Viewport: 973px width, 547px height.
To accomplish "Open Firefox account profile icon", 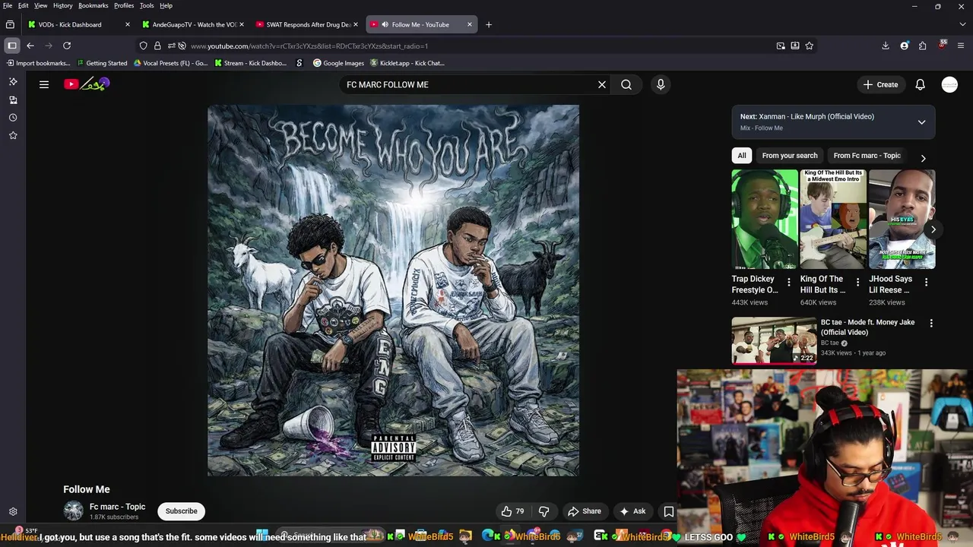I will [x=904, y=46].
